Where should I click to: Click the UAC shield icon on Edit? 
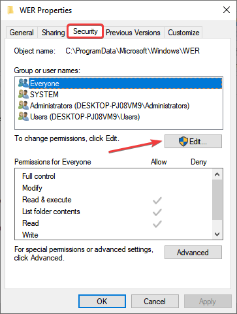(x=183, y=142)
